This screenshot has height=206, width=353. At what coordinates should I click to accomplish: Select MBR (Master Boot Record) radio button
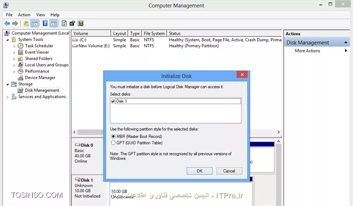pyautogui.click(x=113, y=136)
